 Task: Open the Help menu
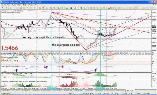point(36,5)
